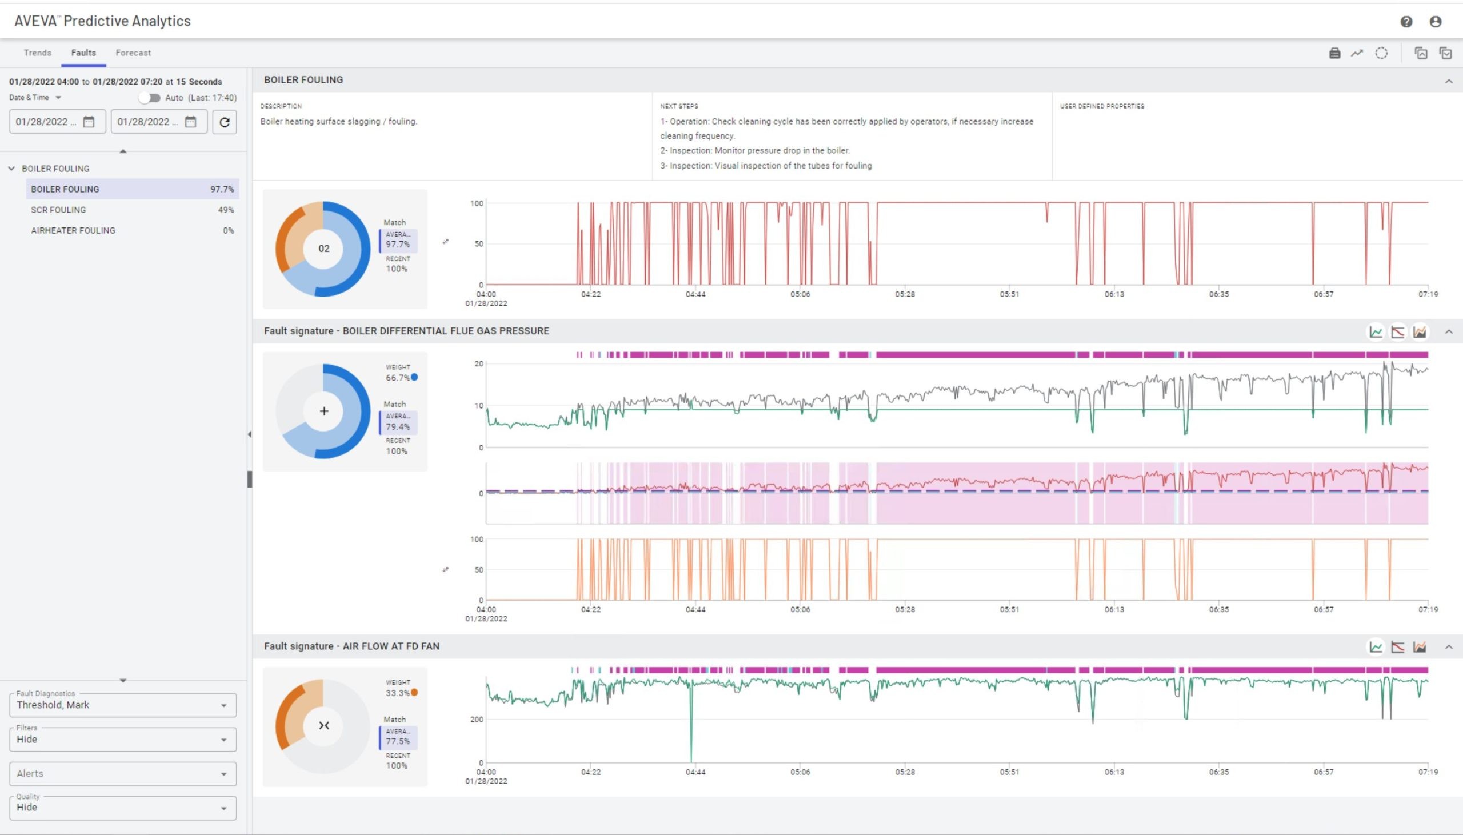Screen dimensions: 1463x835
Task: Click the trend arrow icon in the toolbar
Action: [1357, 53]
